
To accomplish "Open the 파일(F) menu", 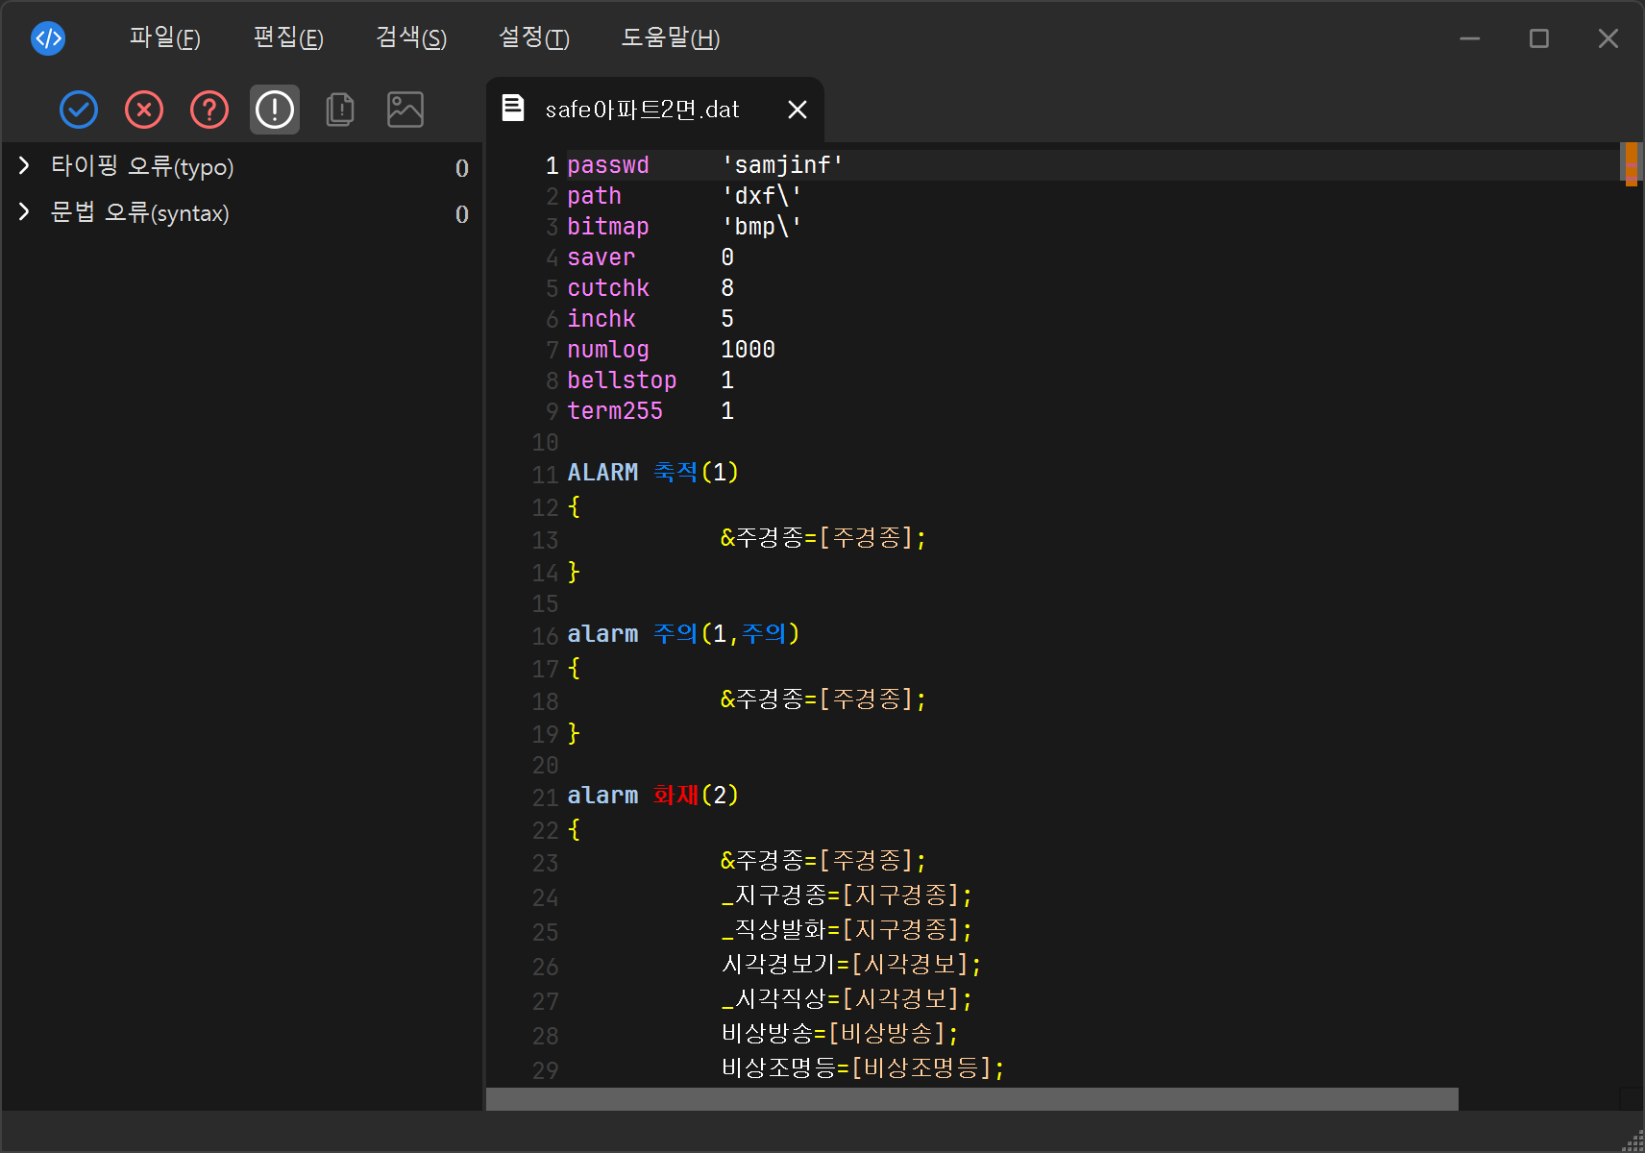I will (164, 38).
